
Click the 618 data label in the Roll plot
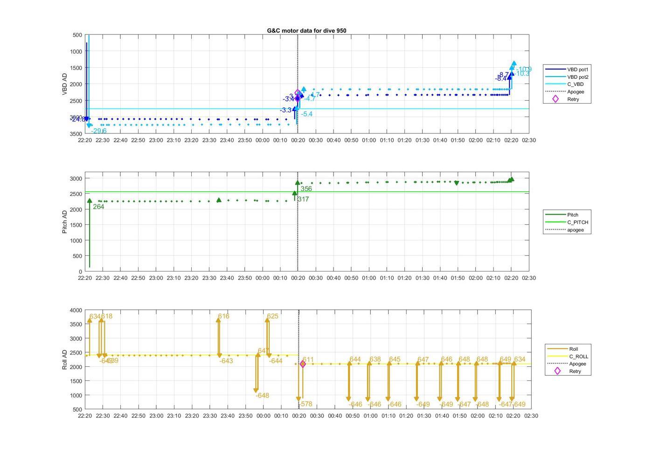click(107, 316)
